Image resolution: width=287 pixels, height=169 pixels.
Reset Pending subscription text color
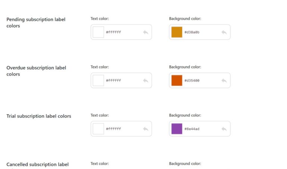pyautogui.click(x=146, y=32)
